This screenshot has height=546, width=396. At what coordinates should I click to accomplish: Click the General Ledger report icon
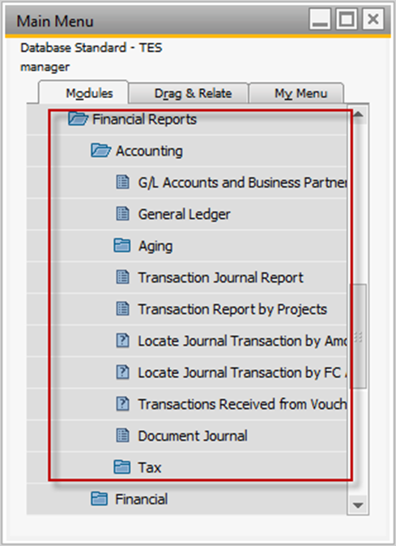(122, 214)
